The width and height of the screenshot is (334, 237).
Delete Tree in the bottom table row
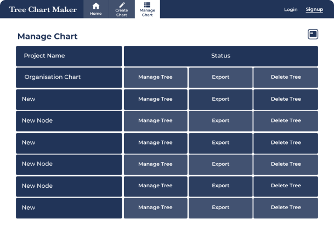(286, 207)
